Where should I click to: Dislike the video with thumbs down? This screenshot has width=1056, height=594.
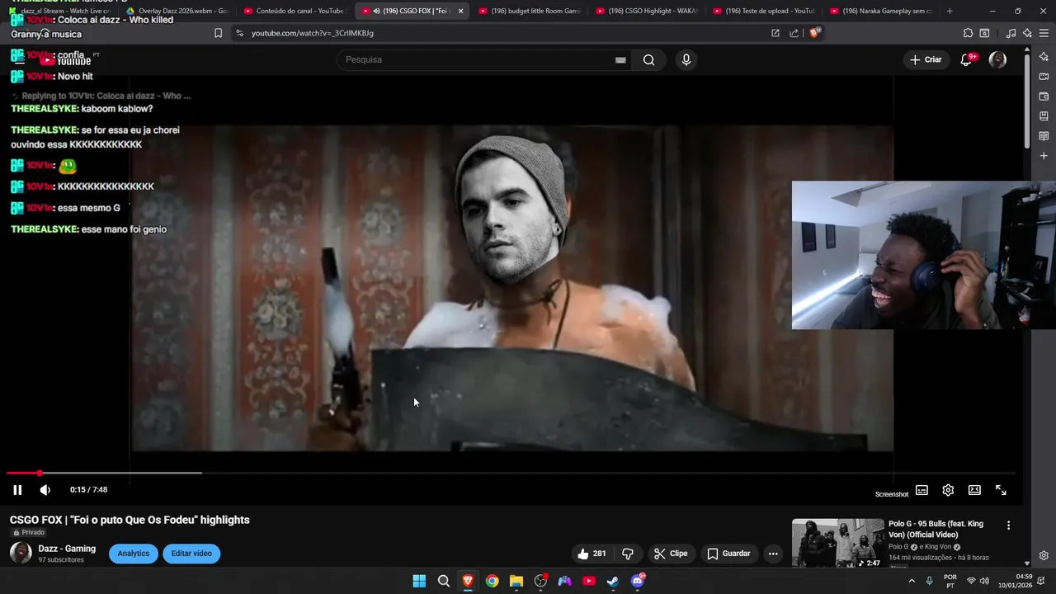tap(627, 554)
